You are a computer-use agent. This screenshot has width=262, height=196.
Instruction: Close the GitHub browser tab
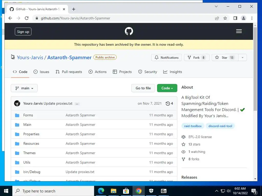64,9
